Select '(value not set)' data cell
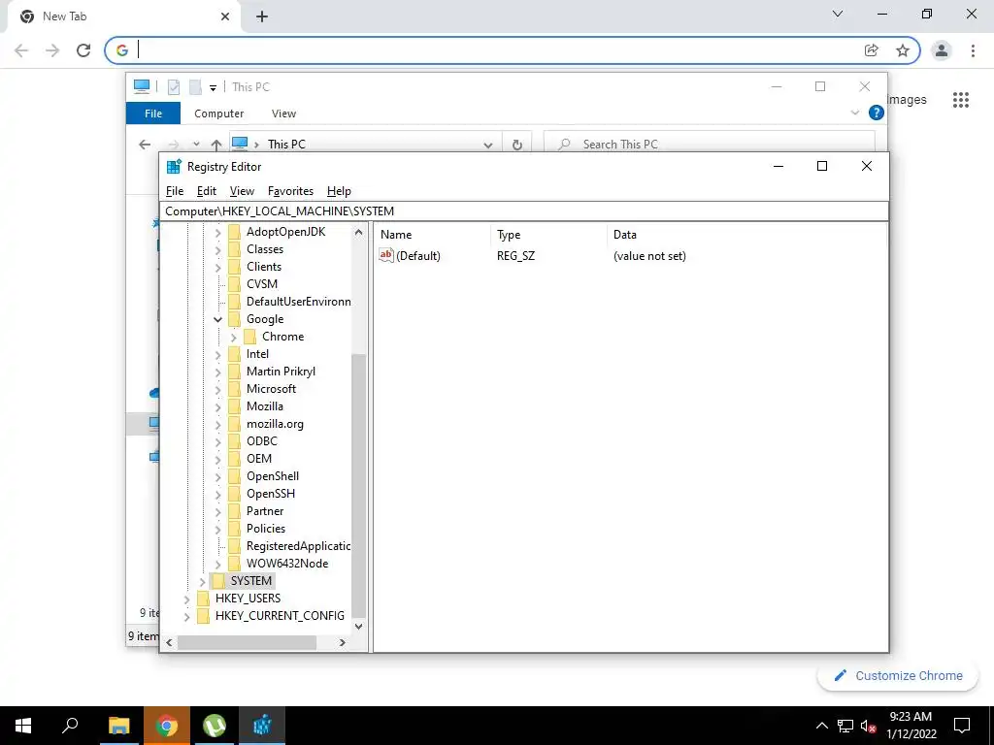The width and height of the screenshot is (994, 745). pos(649,256)
